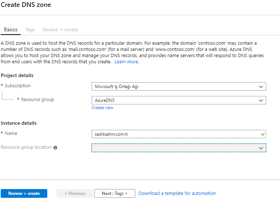This screenshot has height=200, width=280.
Task: Switch to the Review + create tab
Action: (60, 30)
